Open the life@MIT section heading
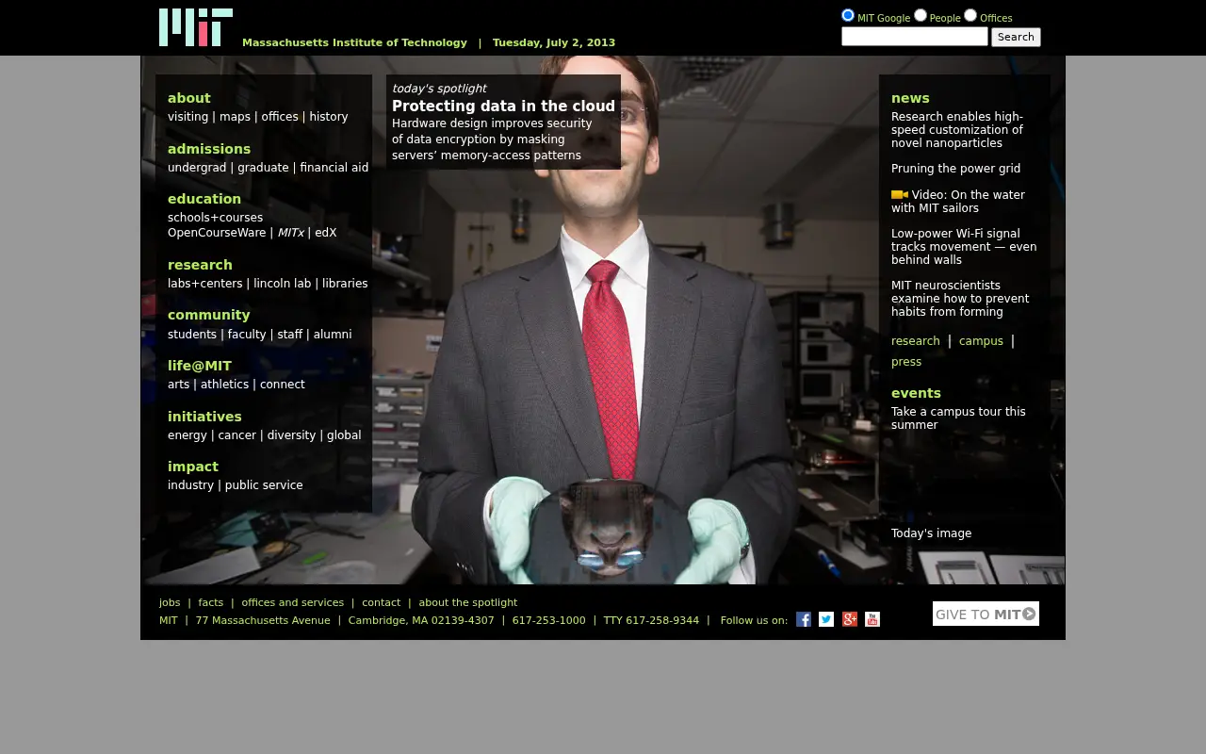 (x=200, y=366)
